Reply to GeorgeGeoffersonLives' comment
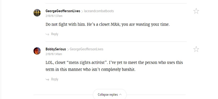Viewport: 218px width, 99px height. [55, 34]
